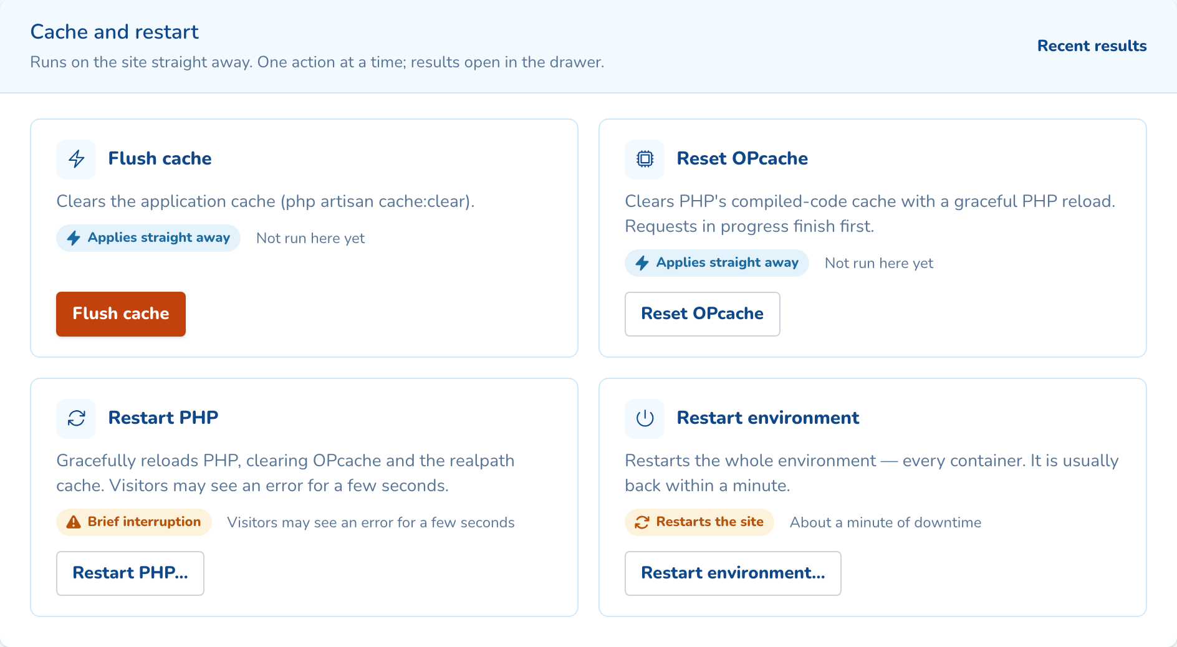Click the Restart PHP... button
Screen dimensions: 1177x647
(x=130, y=573)
